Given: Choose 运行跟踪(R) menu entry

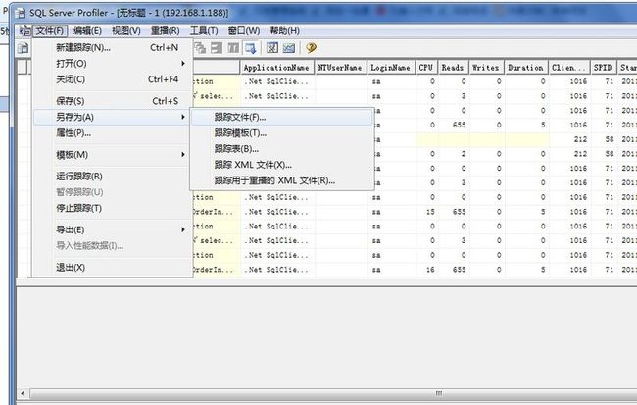Looking at the screenshot, I should [113, 177].
